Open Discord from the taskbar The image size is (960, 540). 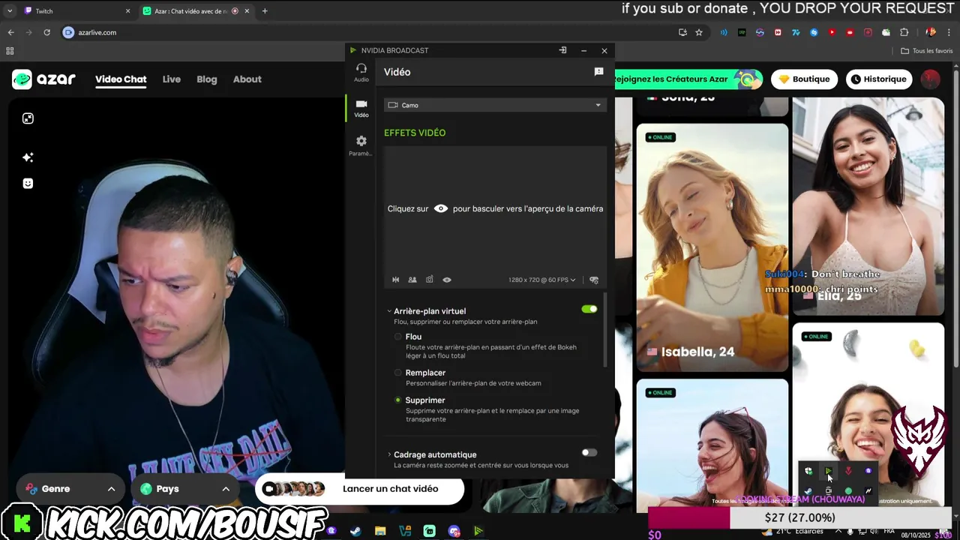point(454,531)
